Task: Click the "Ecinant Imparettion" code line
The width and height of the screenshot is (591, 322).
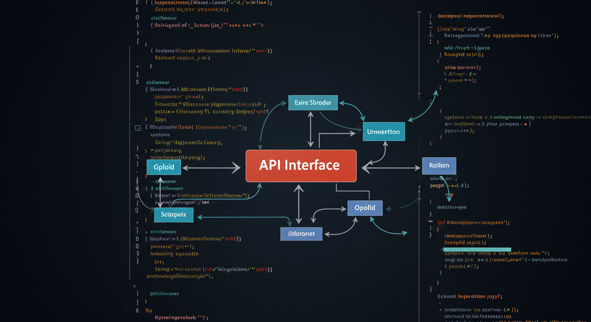Action: click(x=470, y=296)
